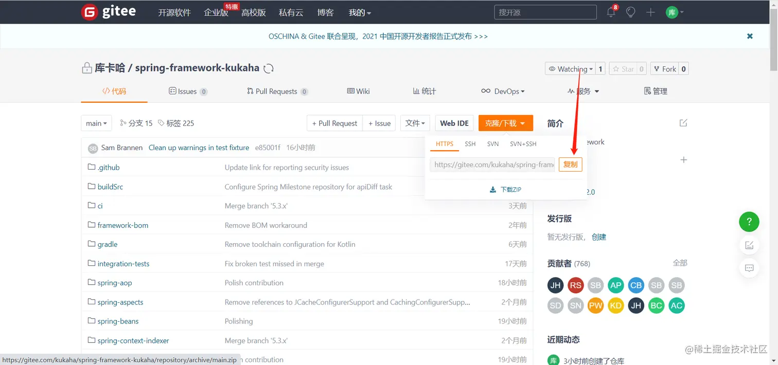The height and width of the screenshot is (365, 778).
Task: Open the buildSrc folder
Action: click(110, 187)
